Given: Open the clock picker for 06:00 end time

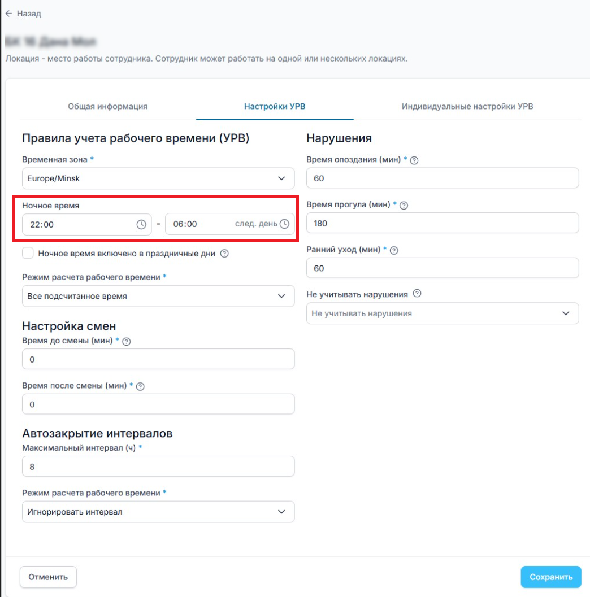Looking at the screenshot, I should pos(284,224).
